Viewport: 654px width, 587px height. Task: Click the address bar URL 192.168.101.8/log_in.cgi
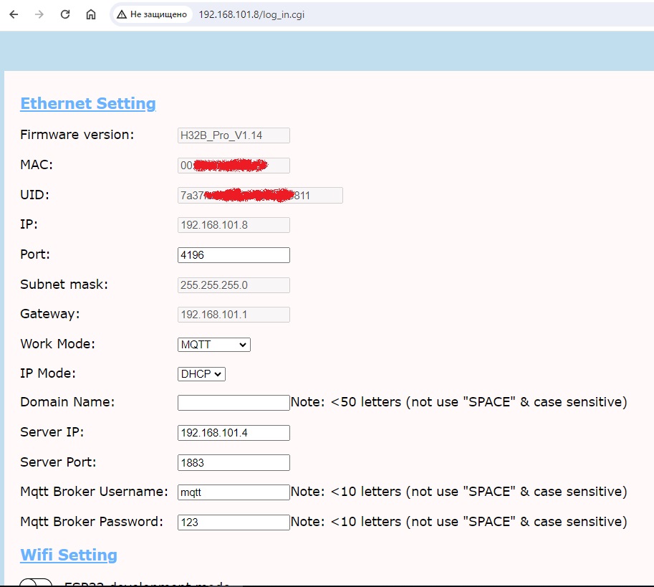(x=251, y=14)
